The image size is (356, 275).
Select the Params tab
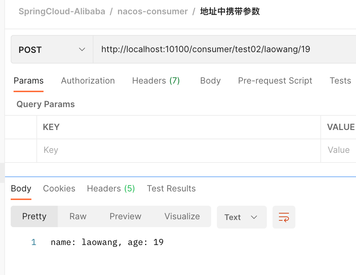(29, 81)
